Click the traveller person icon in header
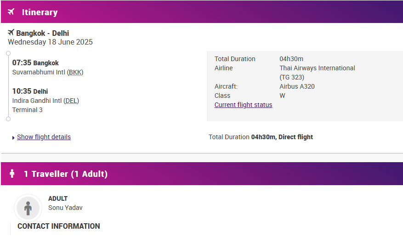The height and width of the screenshot is (243, 403). click(x=12, y=174)
